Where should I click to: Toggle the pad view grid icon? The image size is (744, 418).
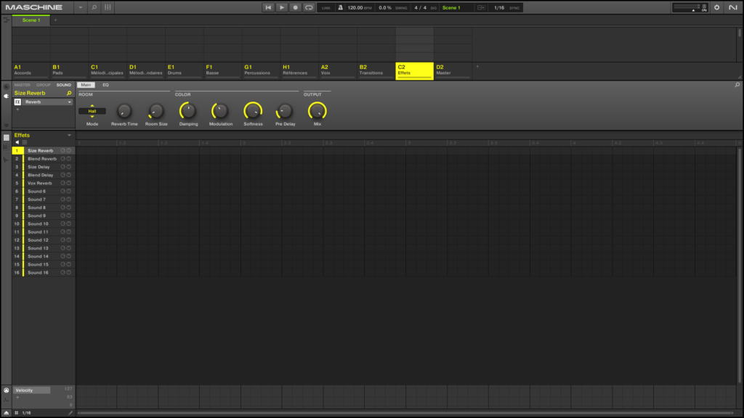coord(25,142)
